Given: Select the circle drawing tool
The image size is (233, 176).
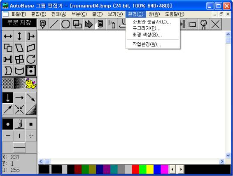Looking at the screenshot, I should tap(66, 24).
